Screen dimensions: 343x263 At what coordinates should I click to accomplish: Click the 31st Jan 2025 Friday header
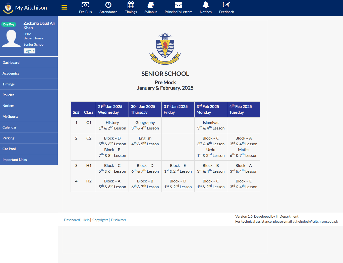click(x=178, y=109)
